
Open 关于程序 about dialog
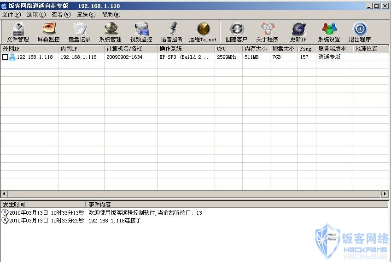point(267,32)
